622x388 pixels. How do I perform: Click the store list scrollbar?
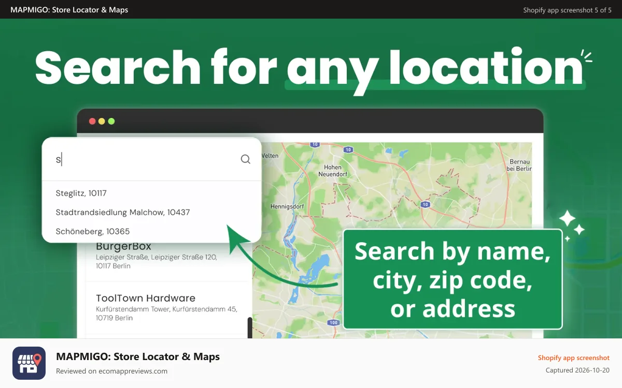point(250,327)
